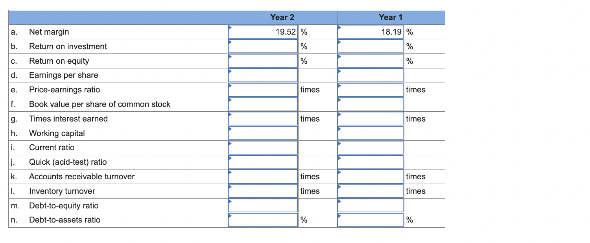
Task: Click the Year 1 column header
Action: click(390, 17)
